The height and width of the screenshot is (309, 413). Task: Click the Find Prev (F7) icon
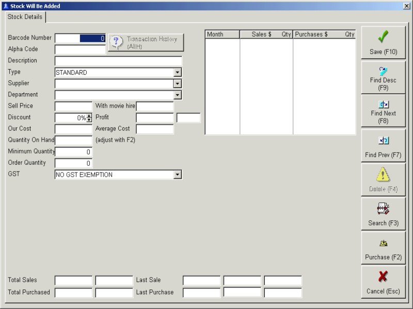point(383,141)
